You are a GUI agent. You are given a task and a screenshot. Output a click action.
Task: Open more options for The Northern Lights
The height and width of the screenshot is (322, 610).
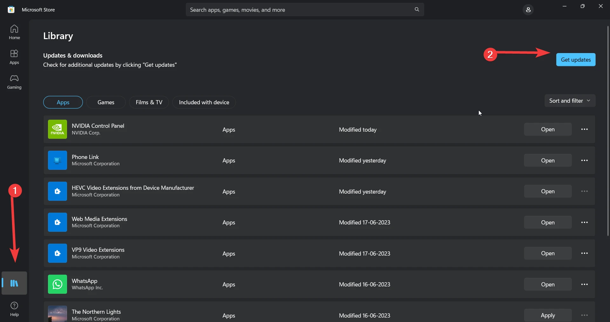[584, 315]
